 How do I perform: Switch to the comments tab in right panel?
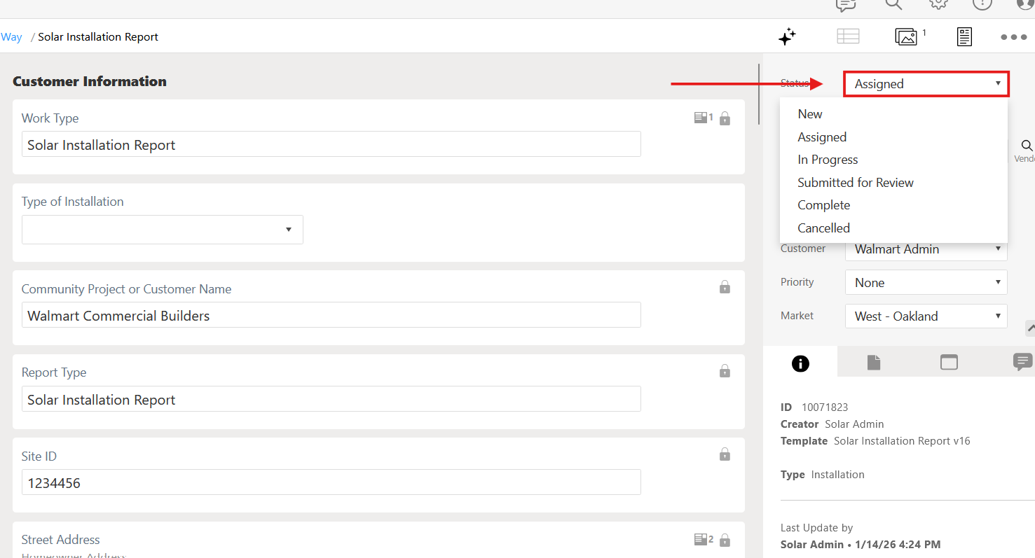[x=1022, y=362]
